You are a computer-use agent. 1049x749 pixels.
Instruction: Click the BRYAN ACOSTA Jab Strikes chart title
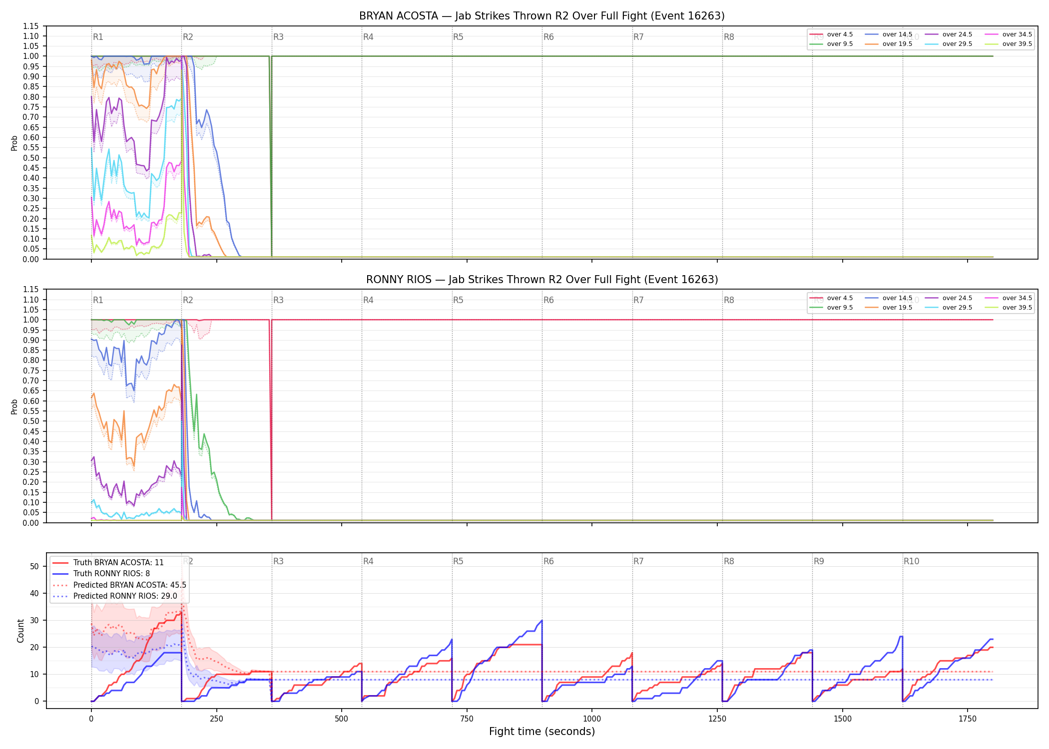coord(542,16)
